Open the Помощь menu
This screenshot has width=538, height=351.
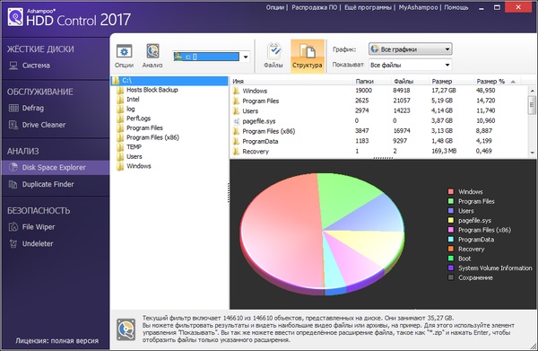(x=456, y=7)
